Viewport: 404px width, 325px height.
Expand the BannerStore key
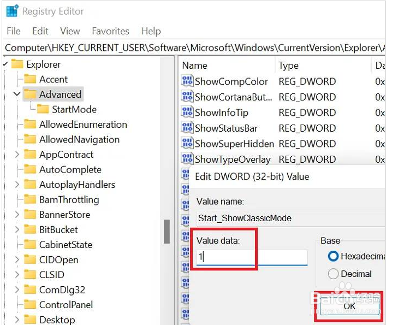click(17, 215)
